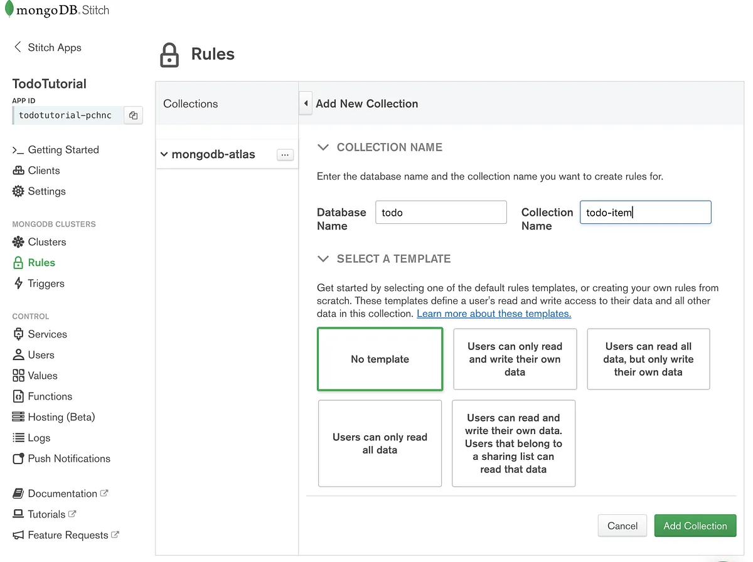The width and height of the screenshot is (753, 562).
Task: Click the Functions icon in the sidebar
Action: coord(18,396)
